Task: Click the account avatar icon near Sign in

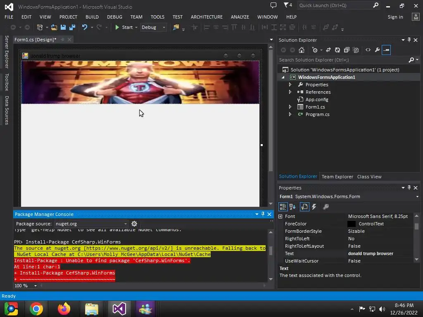Action: tap(416, 17)
